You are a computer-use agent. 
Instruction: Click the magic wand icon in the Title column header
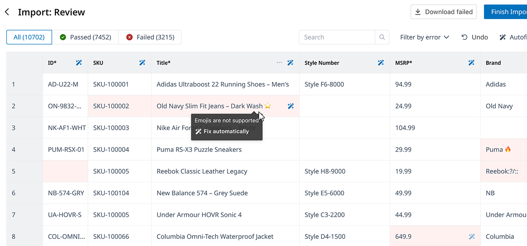(x=290, y=63)
